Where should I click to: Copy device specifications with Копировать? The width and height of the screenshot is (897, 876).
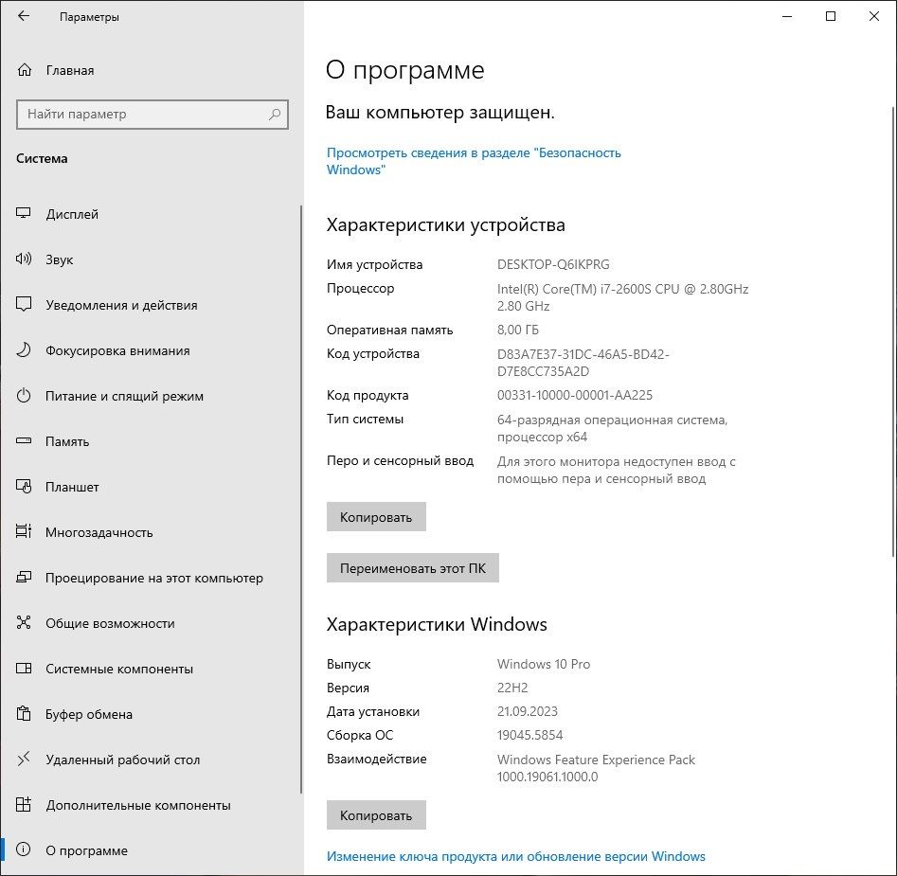[x=376, y=517]
